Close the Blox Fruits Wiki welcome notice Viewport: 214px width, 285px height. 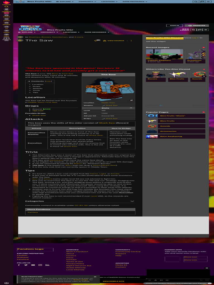(95, 277)
